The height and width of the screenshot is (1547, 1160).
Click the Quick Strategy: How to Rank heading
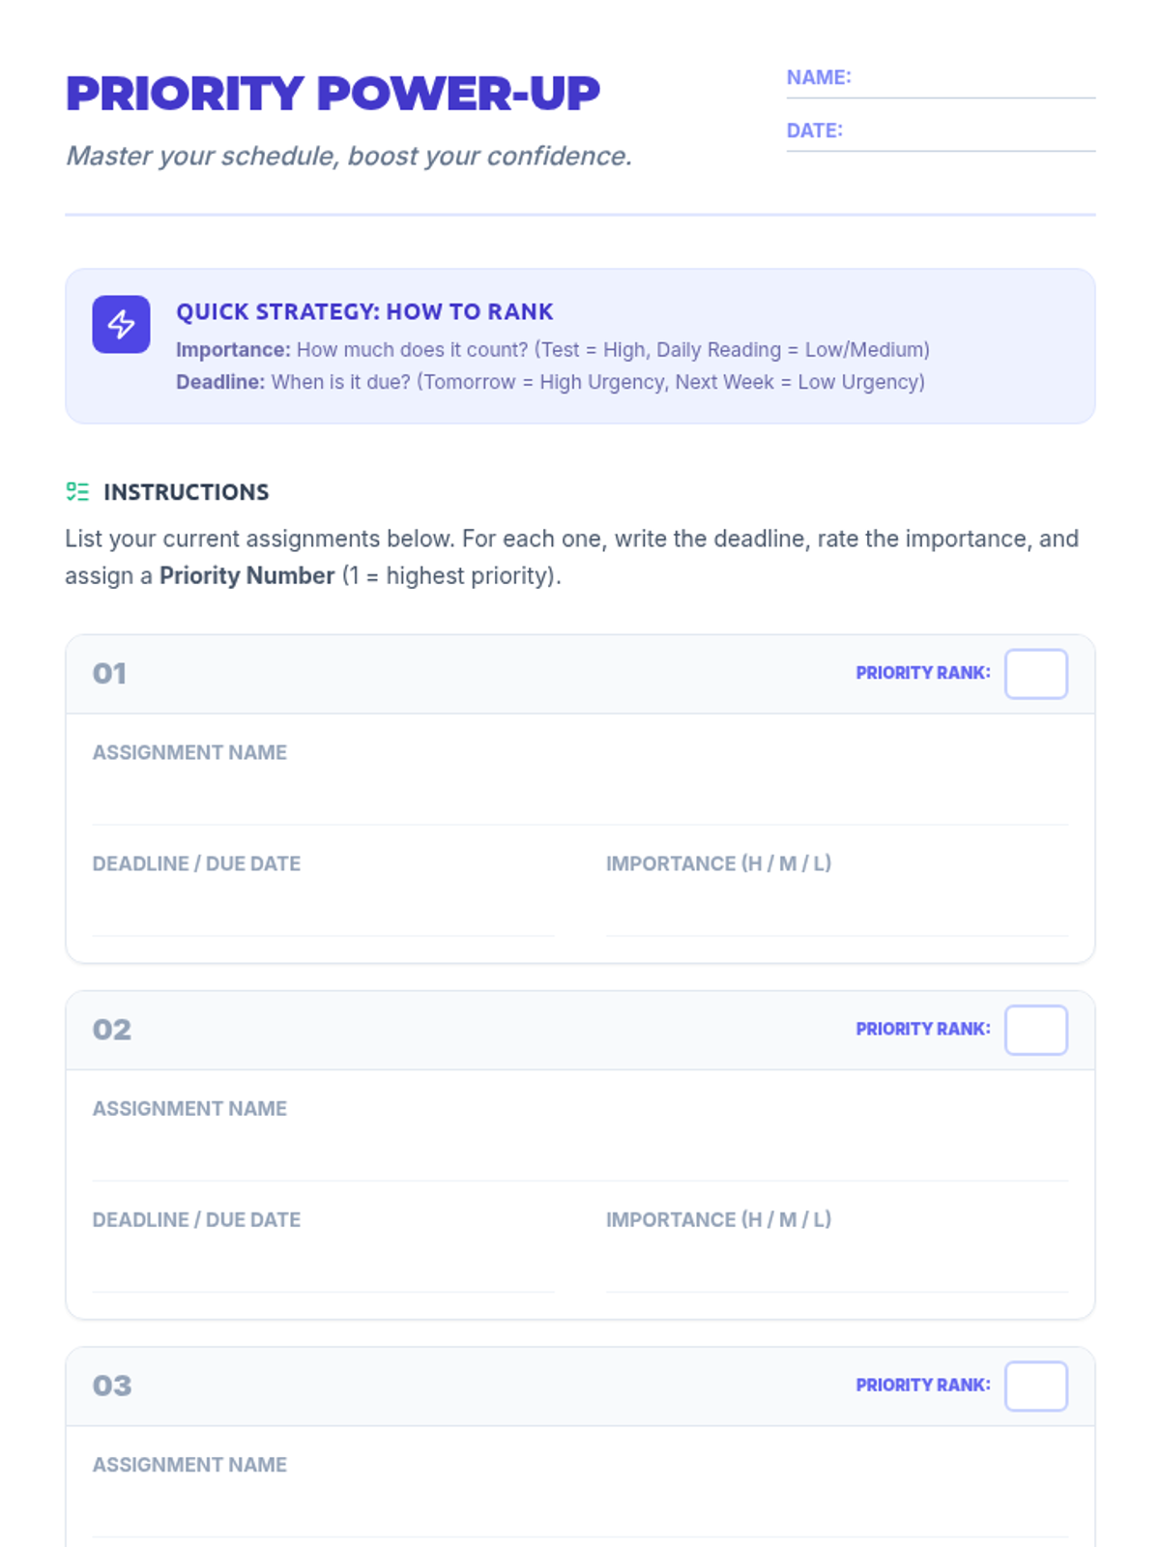(x=364, y=311)
